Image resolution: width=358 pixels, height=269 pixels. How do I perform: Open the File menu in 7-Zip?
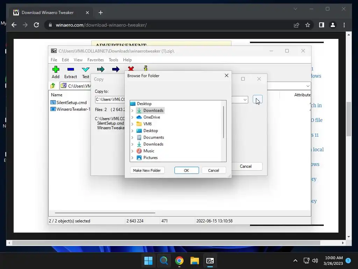coord(54,60)
